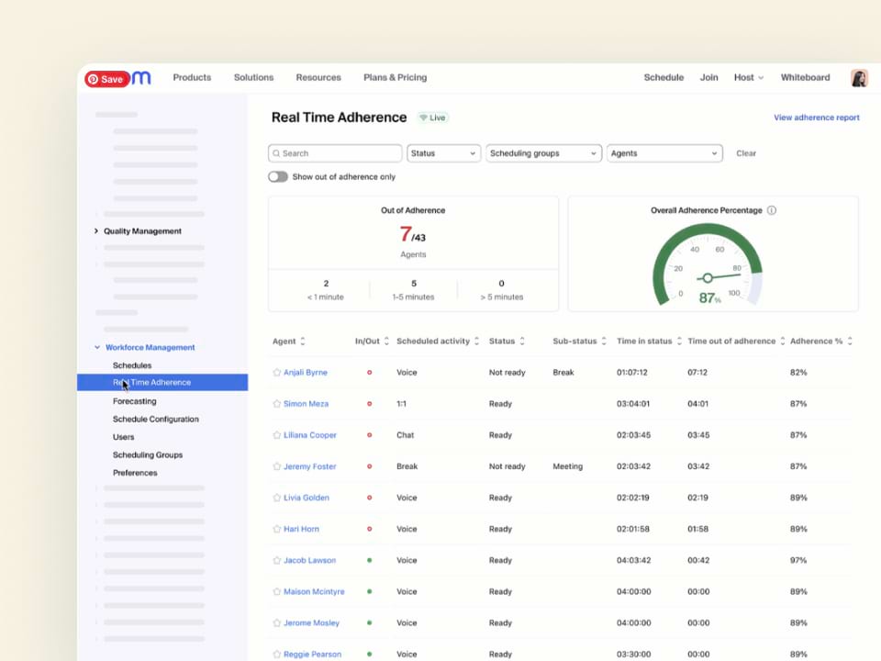Click the View adherence report link
Image resolution: width=881 pixels, height=661 pixels.
click(x=816, y=118)
